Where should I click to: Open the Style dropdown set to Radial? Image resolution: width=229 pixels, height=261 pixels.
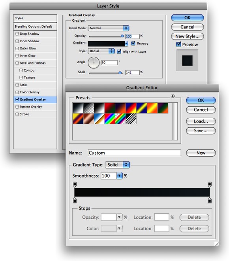[x=101, y=51]
